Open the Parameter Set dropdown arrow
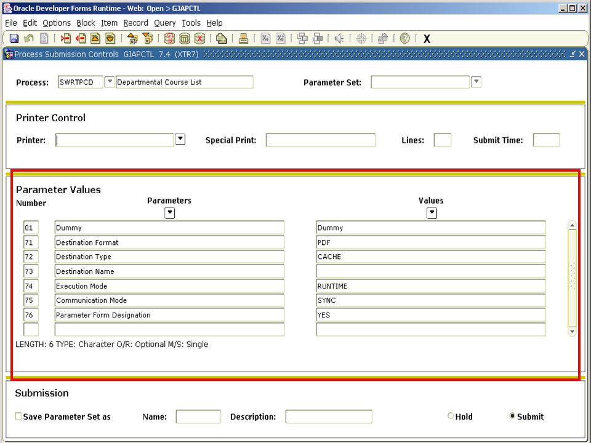The width and height of the screenshot is (591, 443). tap(476, 82)
